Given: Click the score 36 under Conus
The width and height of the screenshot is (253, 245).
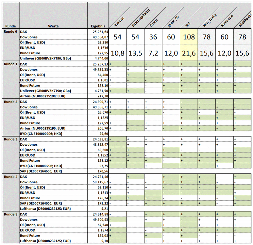Looking at the screenshot, I should point(153,37).
